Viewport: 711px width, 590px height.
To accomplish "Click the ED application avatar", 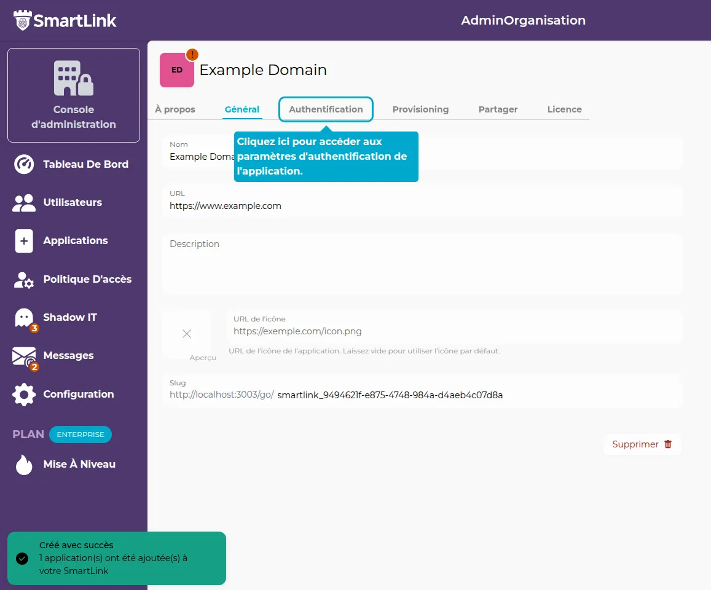I will click(177, 70).
